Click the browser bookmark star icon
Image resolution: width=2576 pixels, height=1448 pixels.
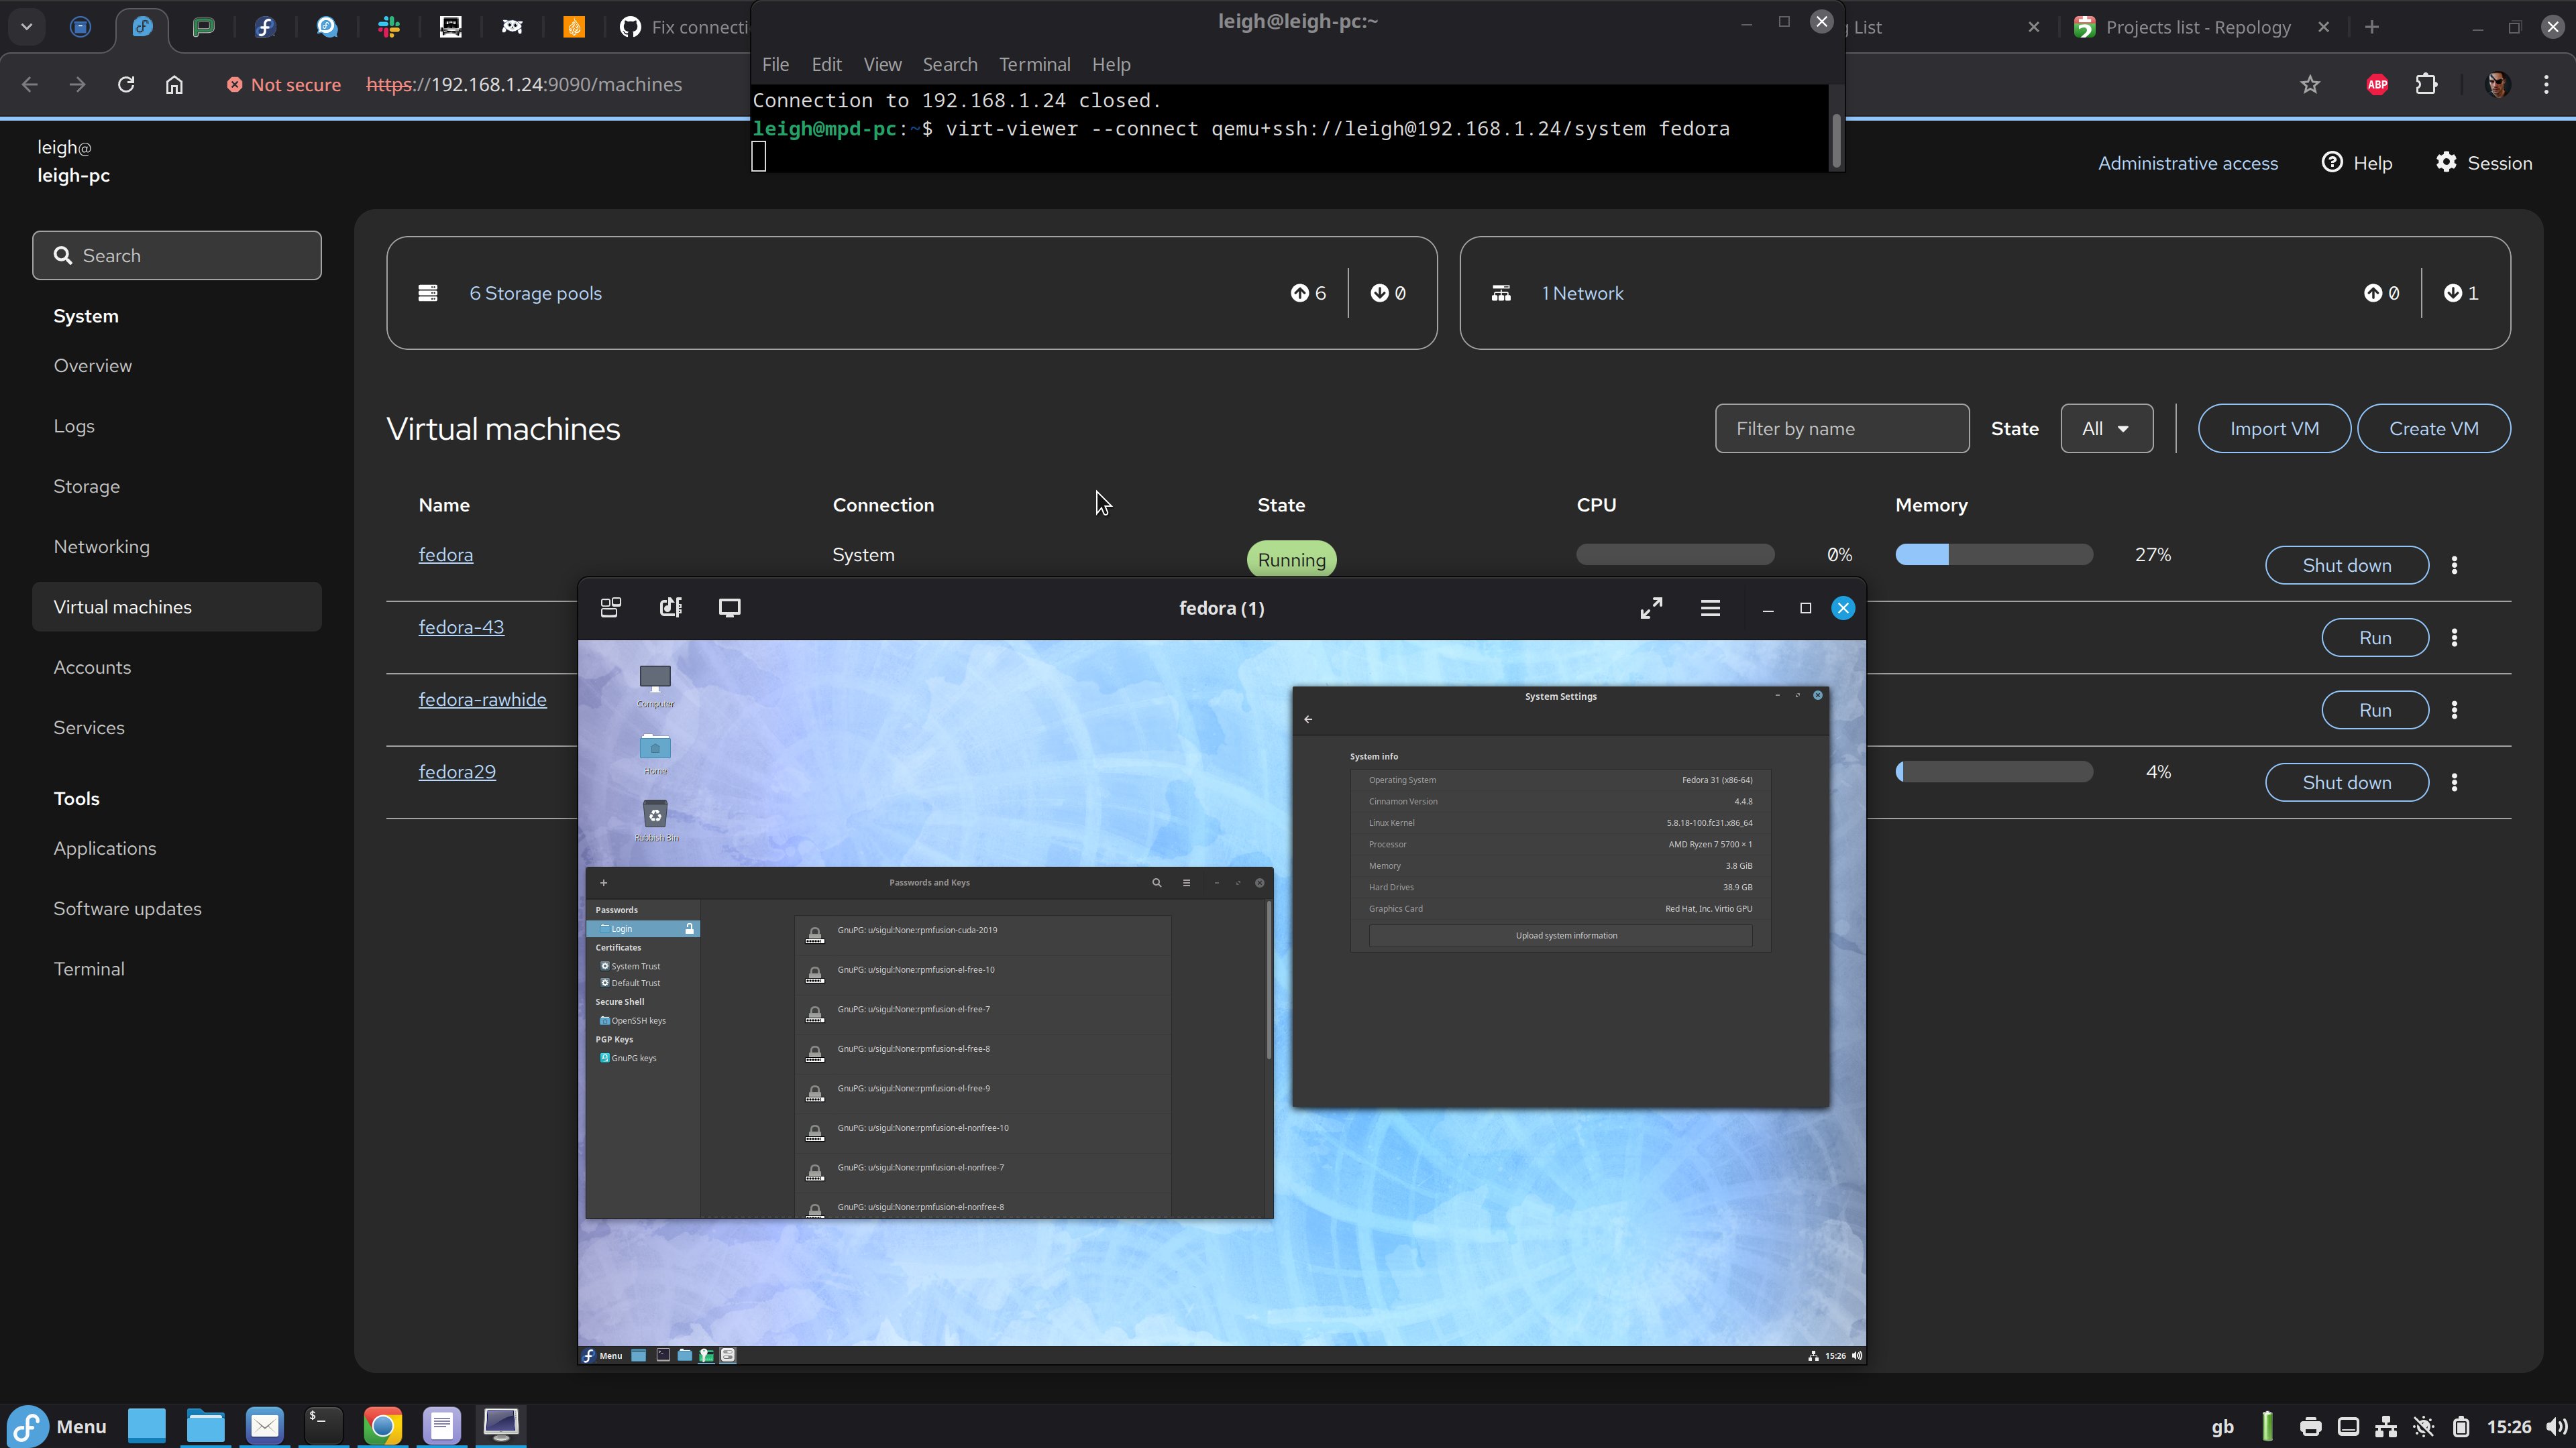pyautogui.click(x=2310, y=85)
